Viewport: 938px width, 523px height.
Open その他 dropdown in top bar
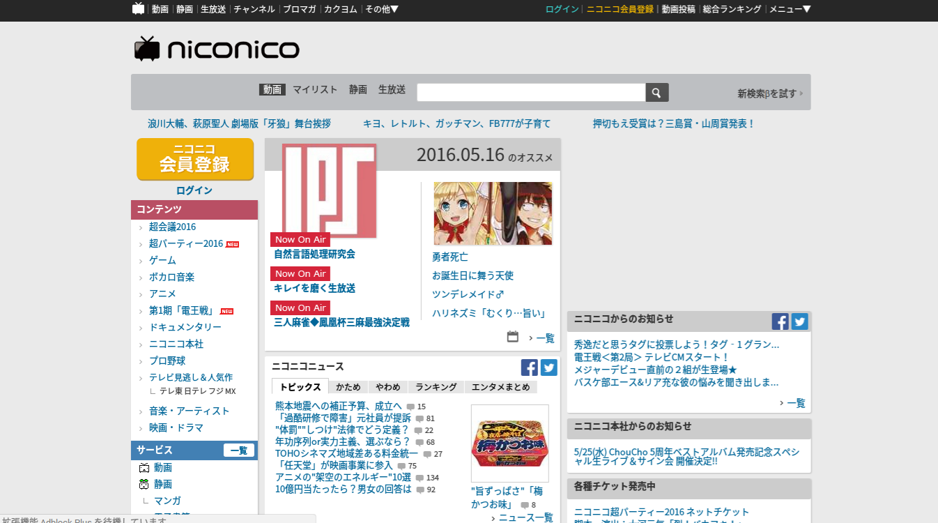click(x=382, y=9)
